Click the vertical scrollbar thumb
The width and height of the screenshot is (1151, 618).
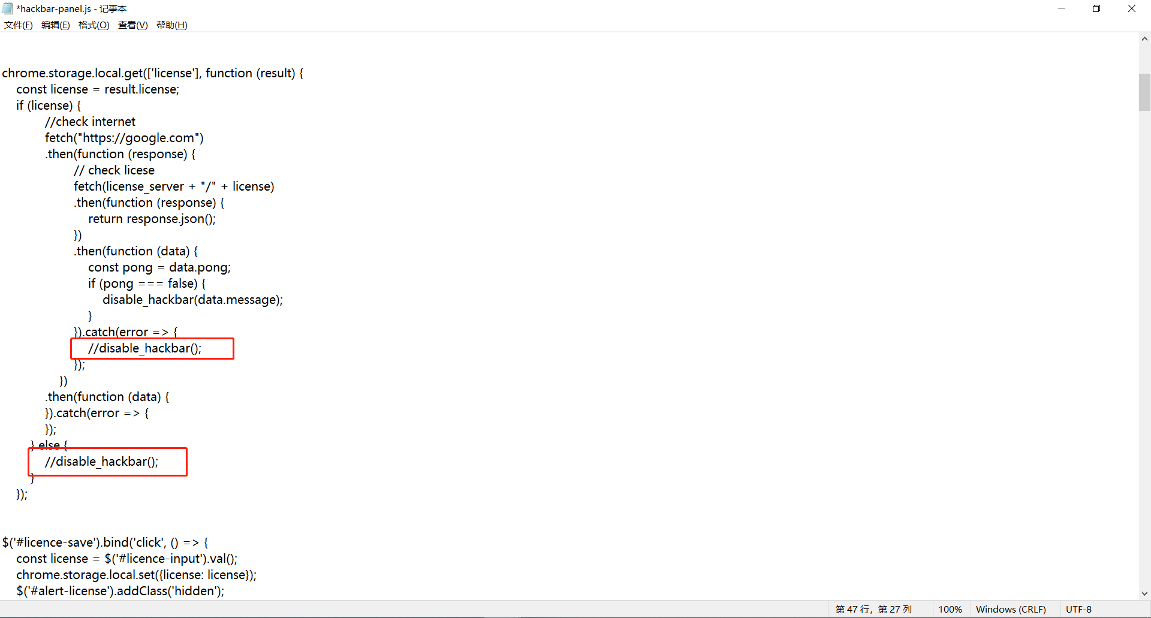click(1144, 92)
